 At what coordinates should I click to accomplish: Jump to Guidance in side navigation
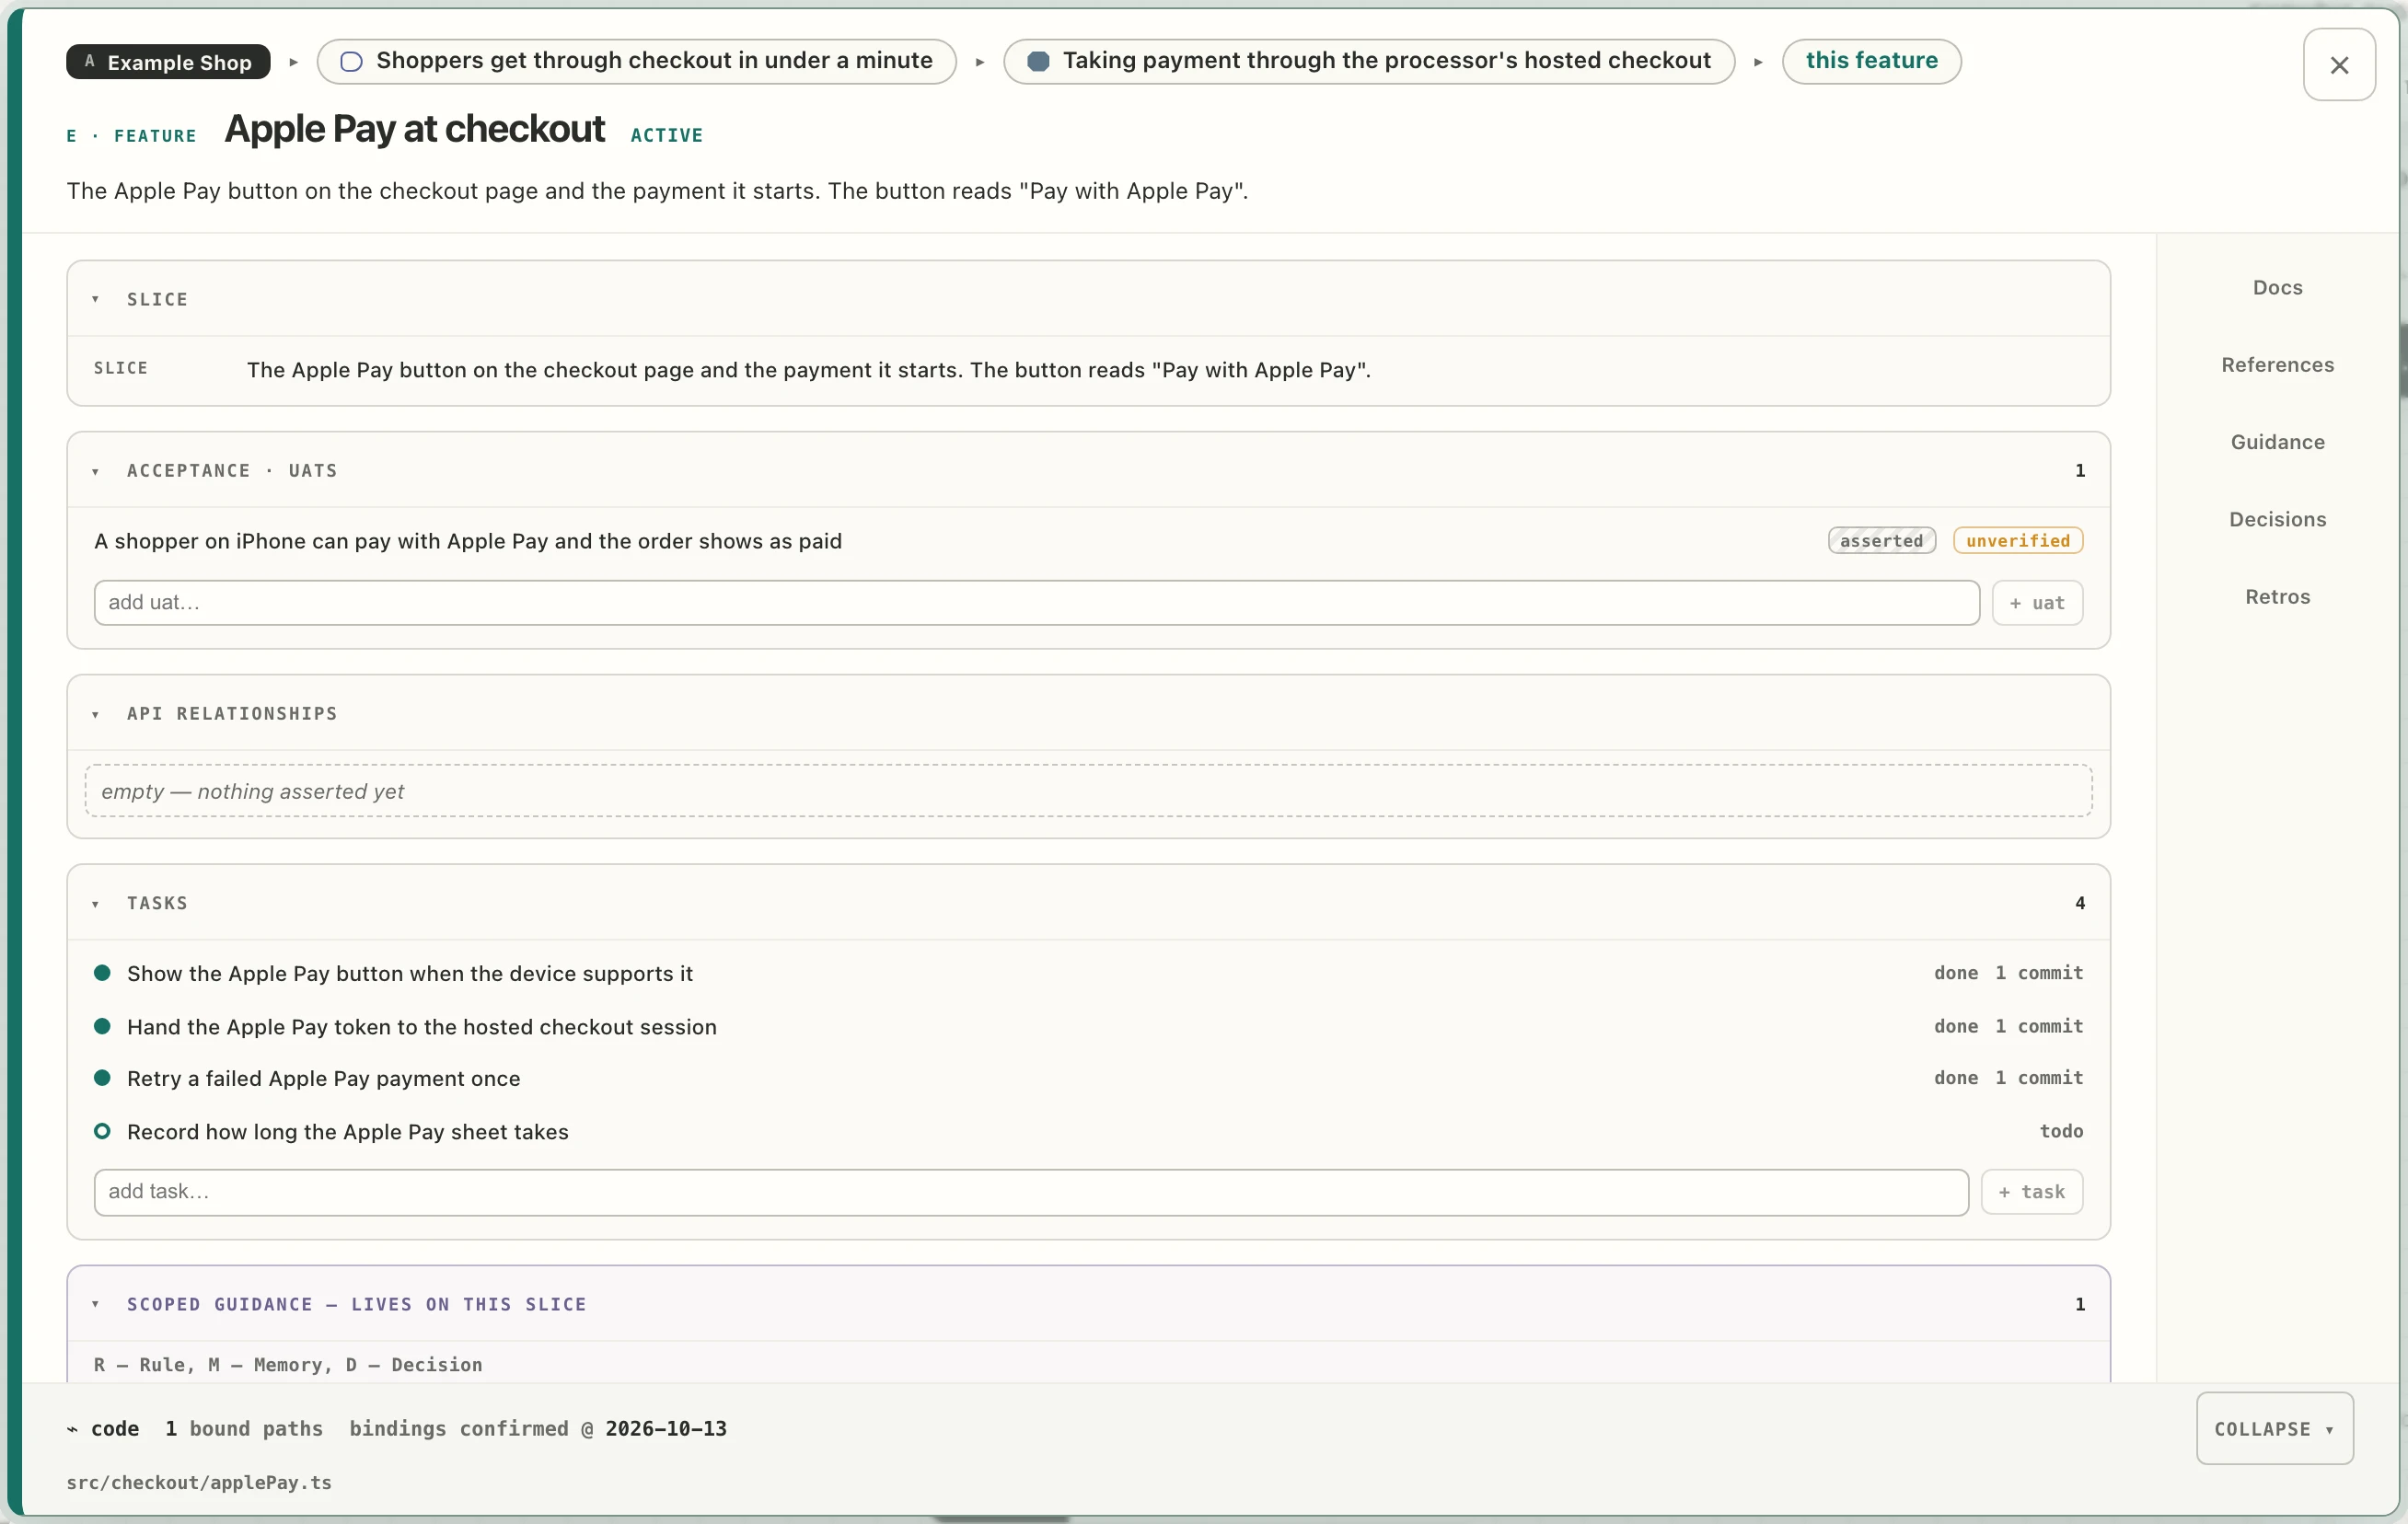point(2277,442)
